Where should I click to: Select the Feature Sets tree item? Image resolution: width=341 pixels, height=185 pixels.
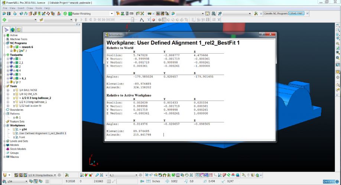pos(17,122)
